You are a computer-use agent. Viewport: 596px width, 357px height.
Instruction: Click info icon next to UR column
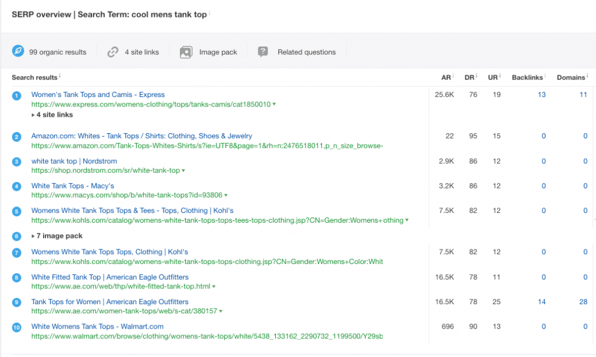[500, 76]
